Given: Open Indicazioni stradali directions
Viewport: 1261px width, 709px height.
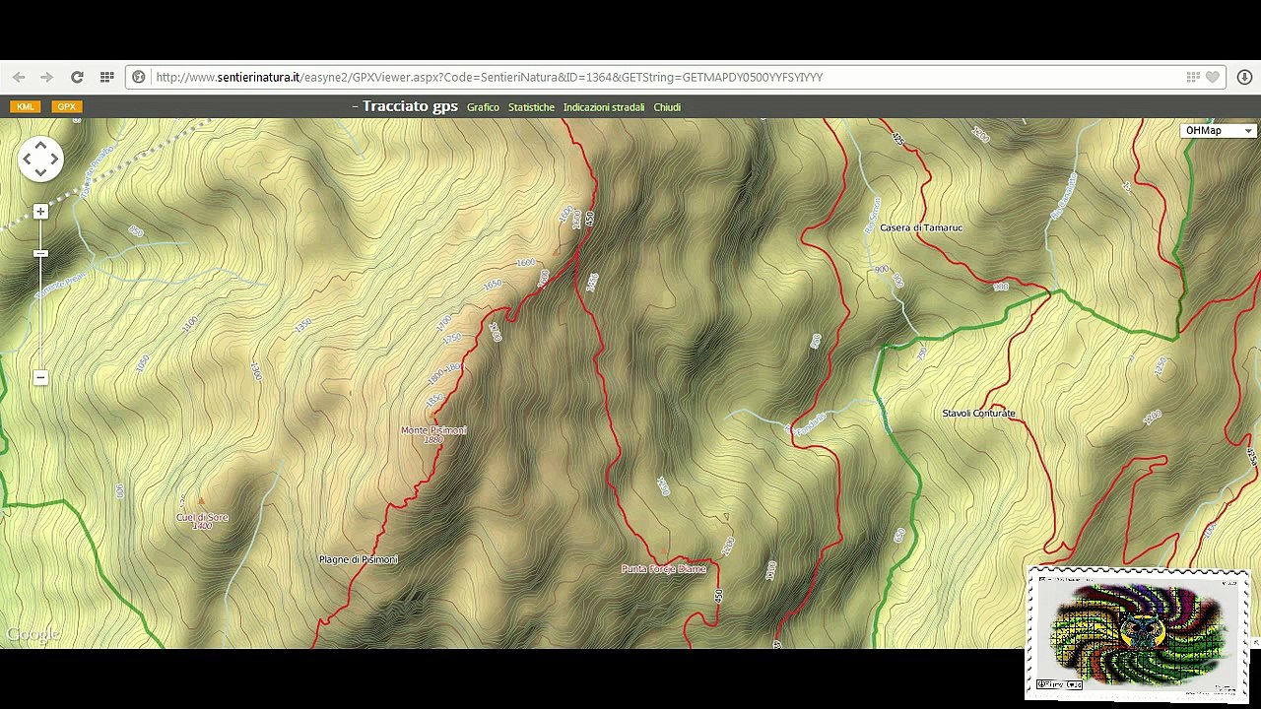Looking at the screenshot, I should (604, 107).
